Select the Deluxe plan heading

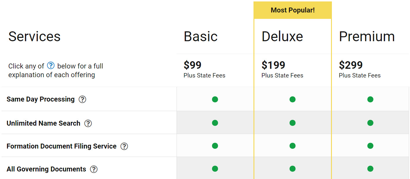point(282,37)
